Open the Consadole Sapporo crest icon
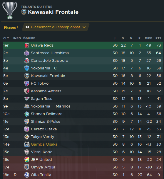 click(27, 61)
